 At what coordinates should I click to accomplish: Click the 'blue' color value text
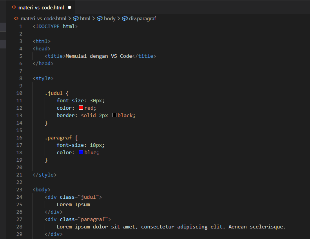tap(91, 153)
